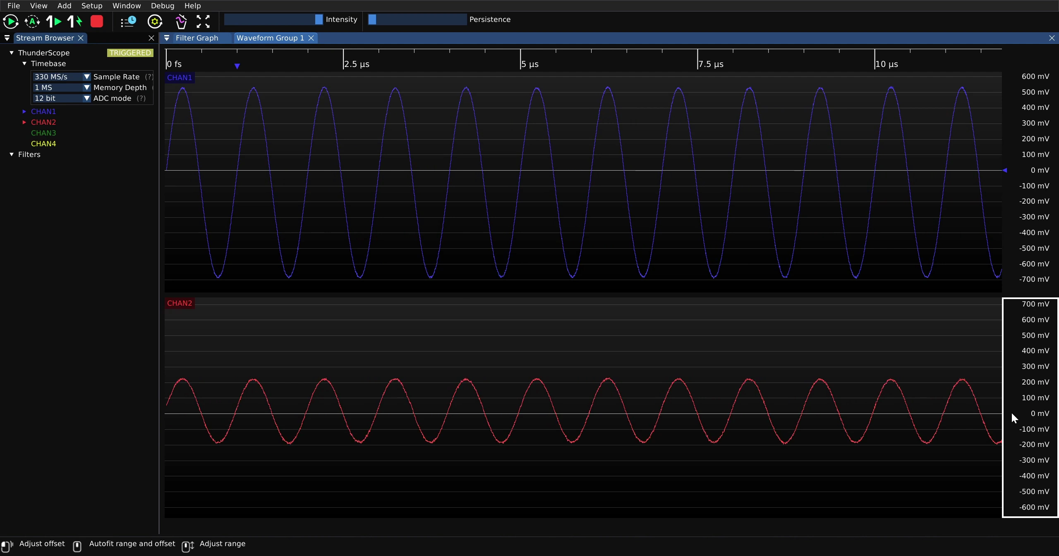Force a single trigger with the lightning icon
Image resolution: width=1059 pixels, height=556 pixels.
point(75,21)
